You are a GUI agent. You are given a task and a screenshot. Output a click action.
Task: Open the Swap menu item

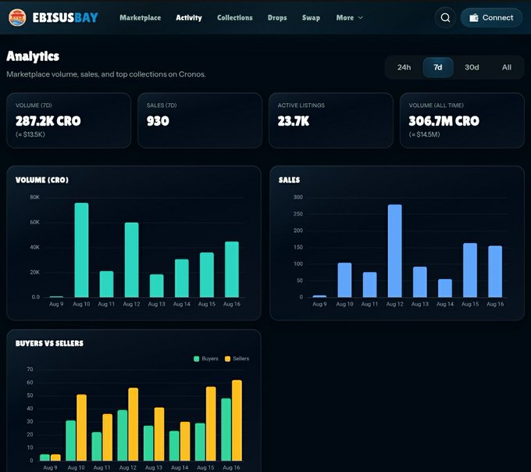[311, 18]
